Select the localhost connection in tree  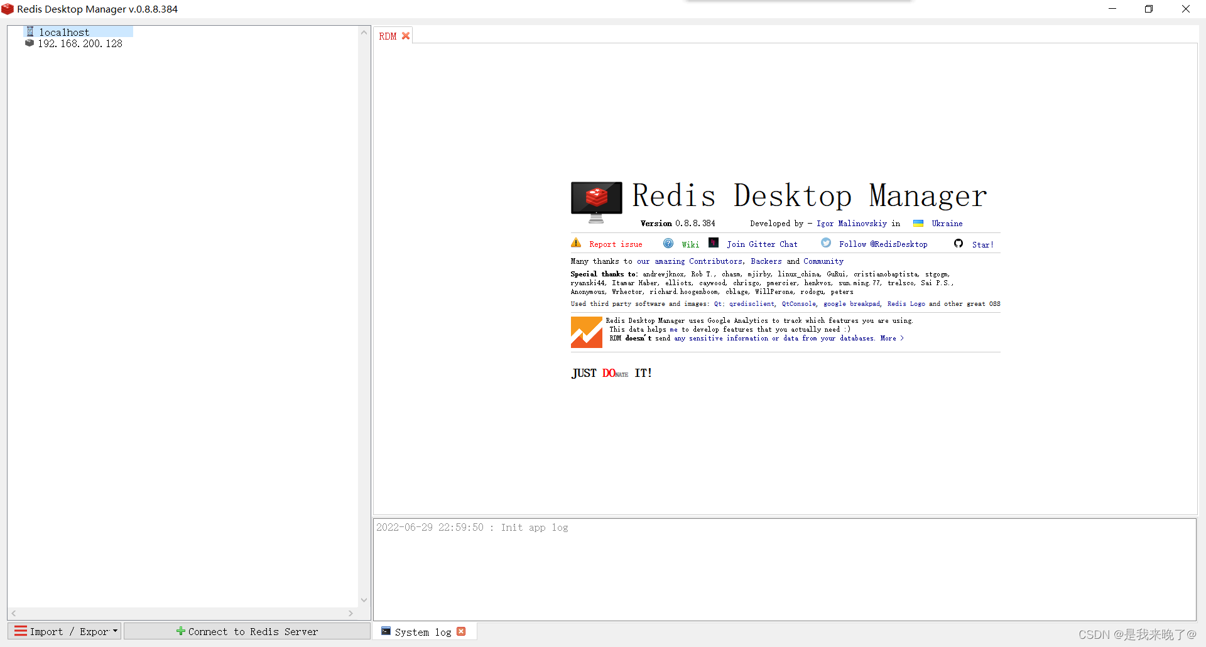click(64, 32)
